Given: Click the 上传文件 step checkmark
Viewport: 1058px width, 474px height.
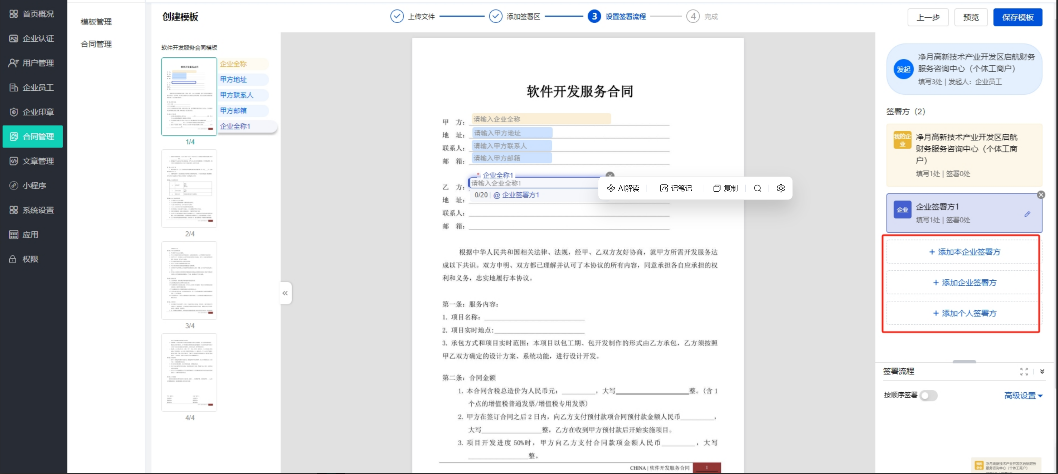Looking at the screenshot, I should 397,16.
